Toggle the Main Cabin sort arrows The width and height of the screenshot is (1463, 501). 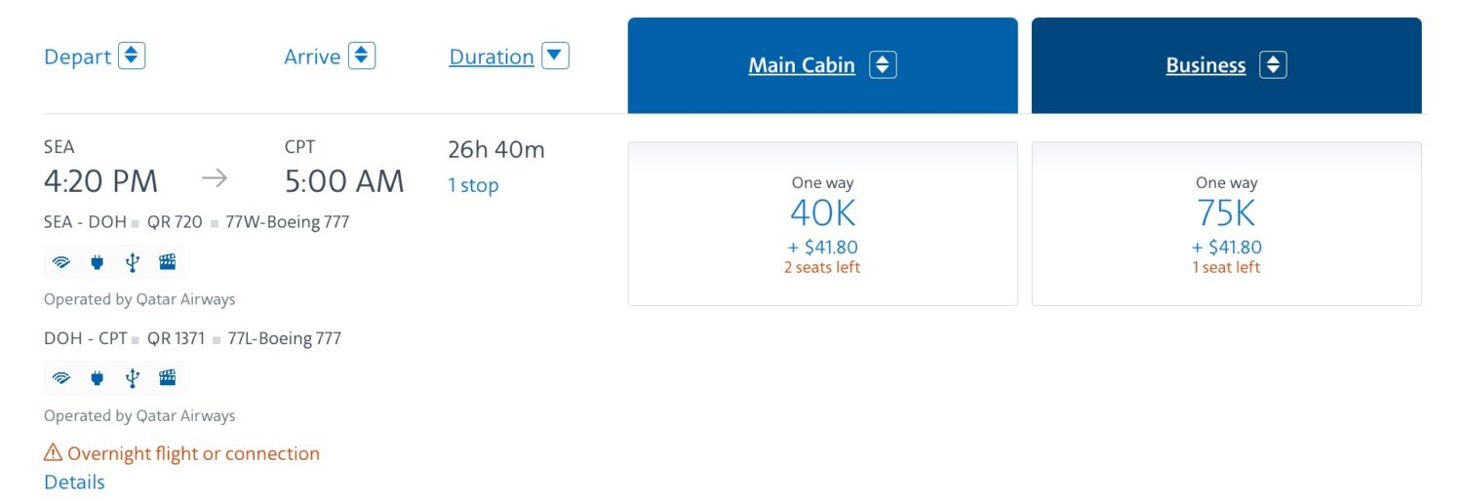[x=883, y=65]
